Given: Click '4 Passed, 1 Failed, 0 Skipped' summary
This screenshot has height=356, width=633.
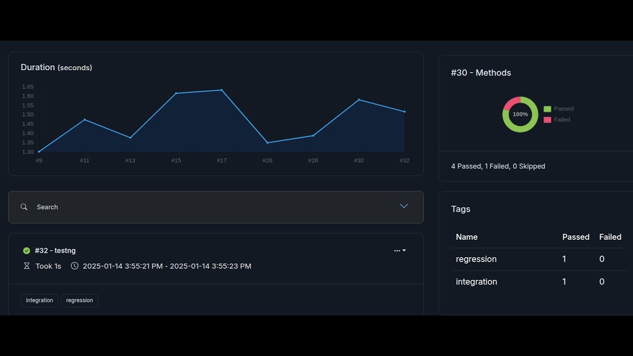Looking at the screenshot, I should (x=498, y=166).
